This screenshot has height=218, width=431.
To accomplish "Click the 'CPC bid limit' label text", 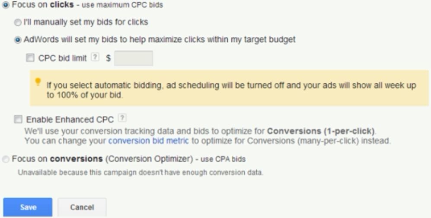I will tap(62, 58).
